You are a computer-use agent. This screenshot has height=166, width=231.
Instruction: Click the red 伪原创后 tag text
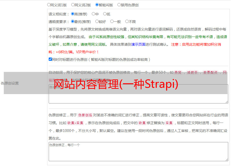[85, 115]
